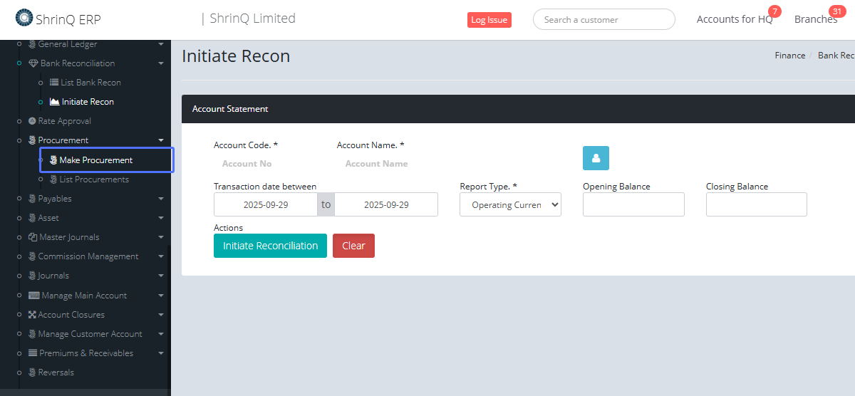
Task: Click the Log Issue button
Action: (489, 20)
